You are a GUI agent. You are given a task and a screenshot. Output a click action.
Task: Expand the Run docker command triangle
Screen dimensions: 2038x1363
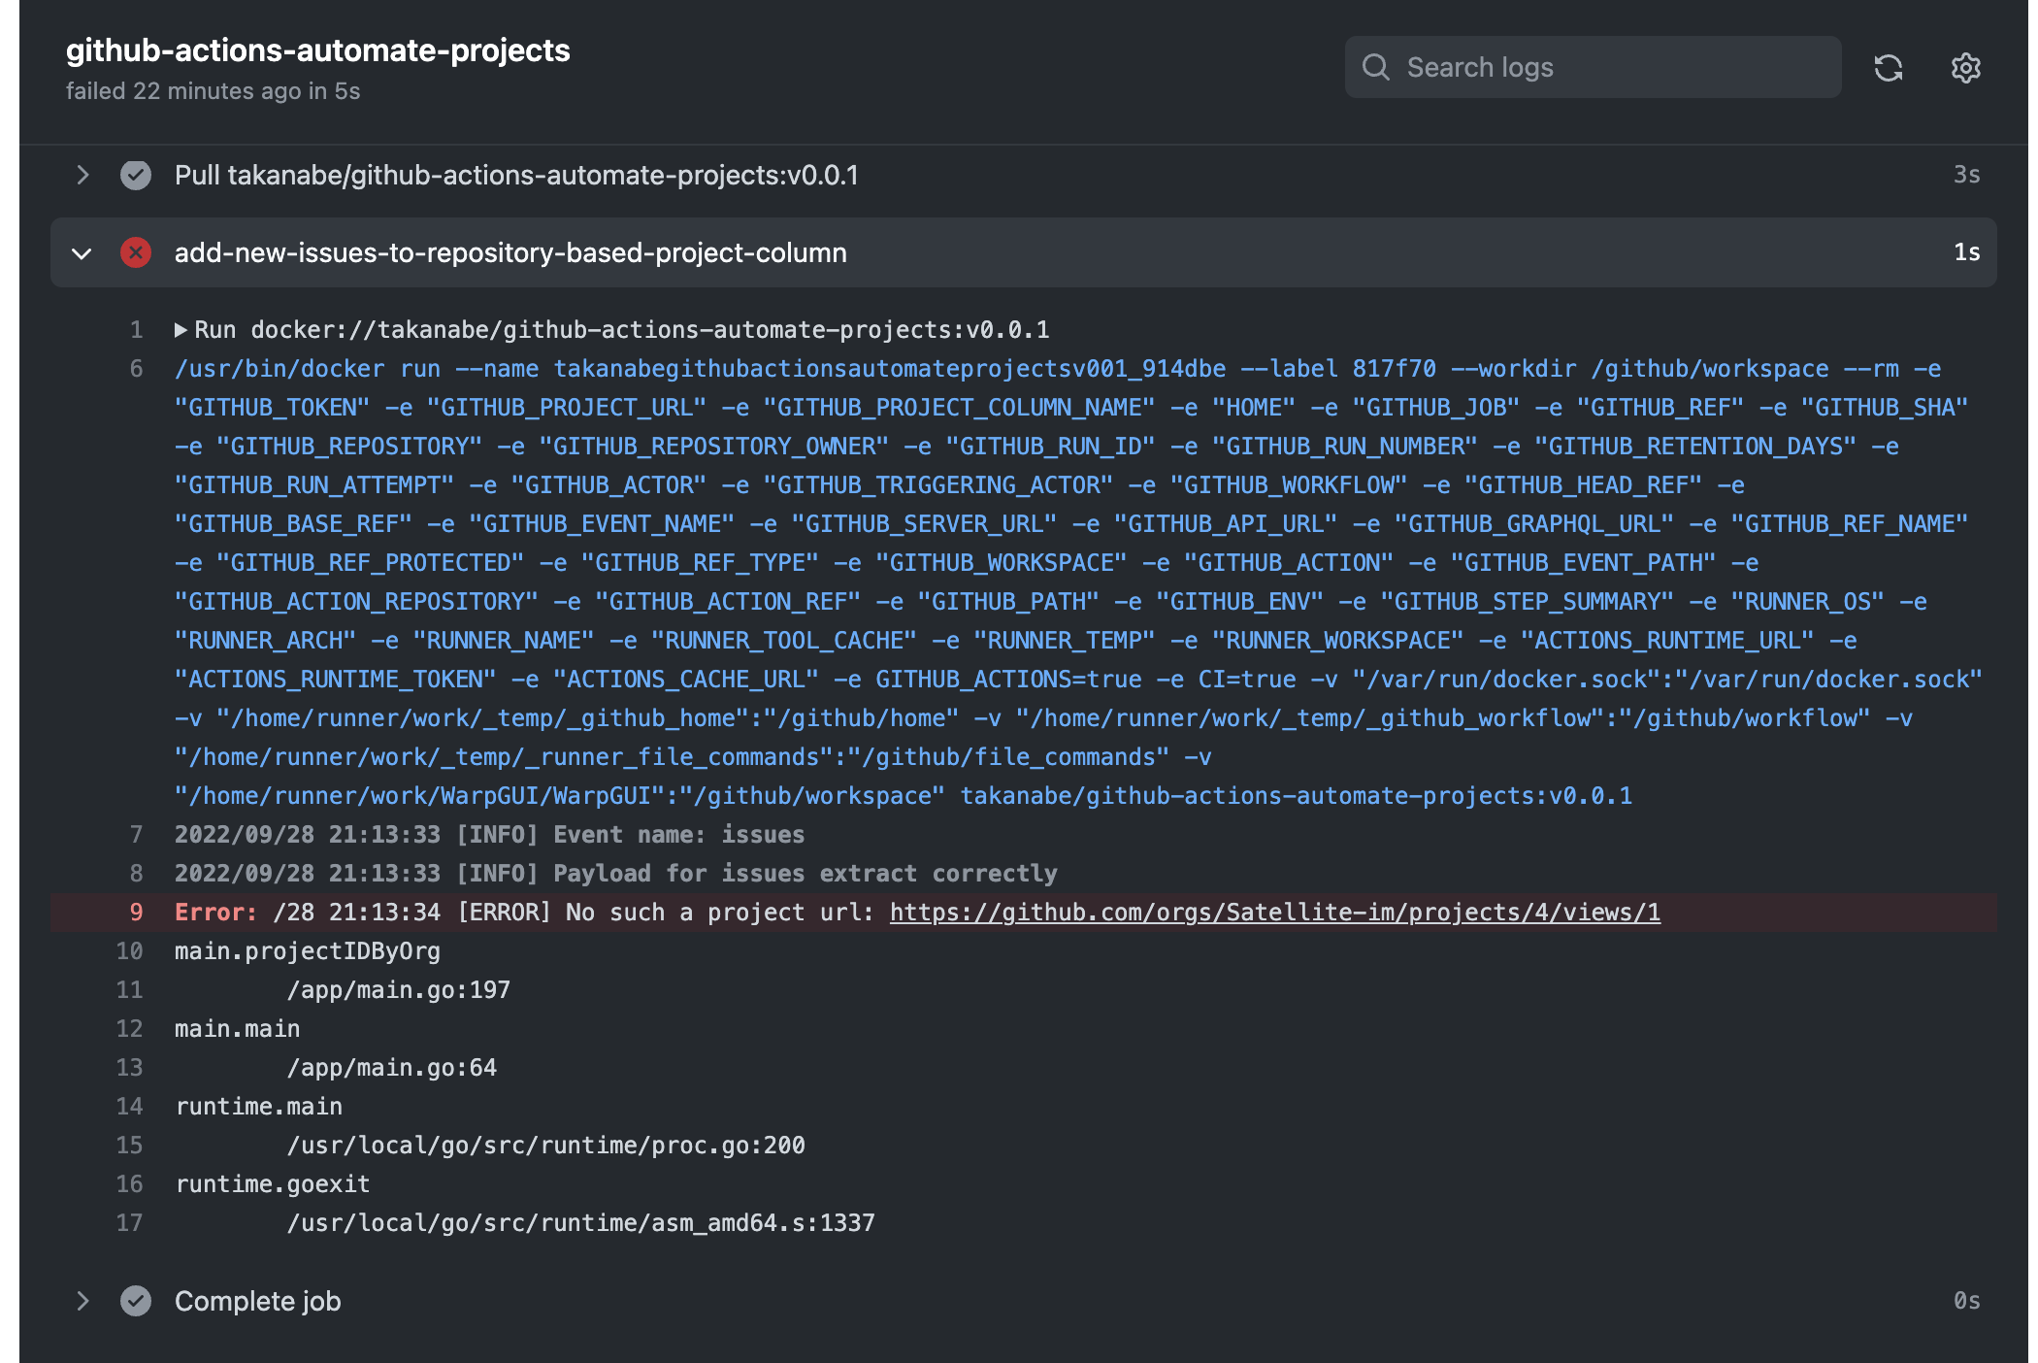(x=181, y=330)
